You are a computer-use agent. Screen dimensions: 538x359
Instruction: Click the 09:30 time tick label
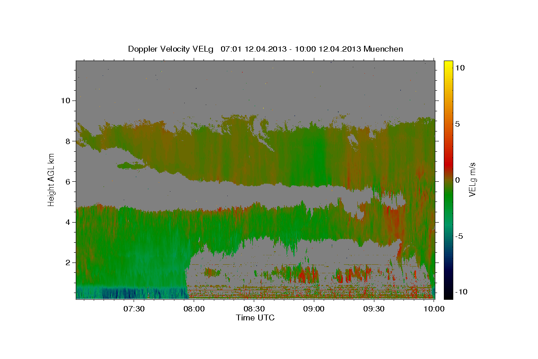tap(374, 309)
